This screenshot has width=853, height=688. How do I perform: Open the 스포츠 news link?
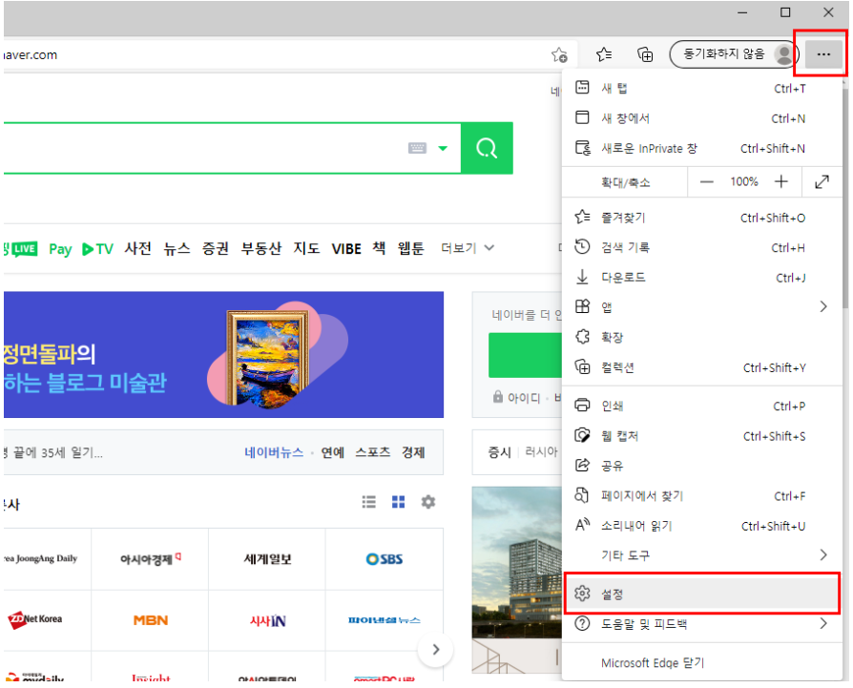[373, 452]
